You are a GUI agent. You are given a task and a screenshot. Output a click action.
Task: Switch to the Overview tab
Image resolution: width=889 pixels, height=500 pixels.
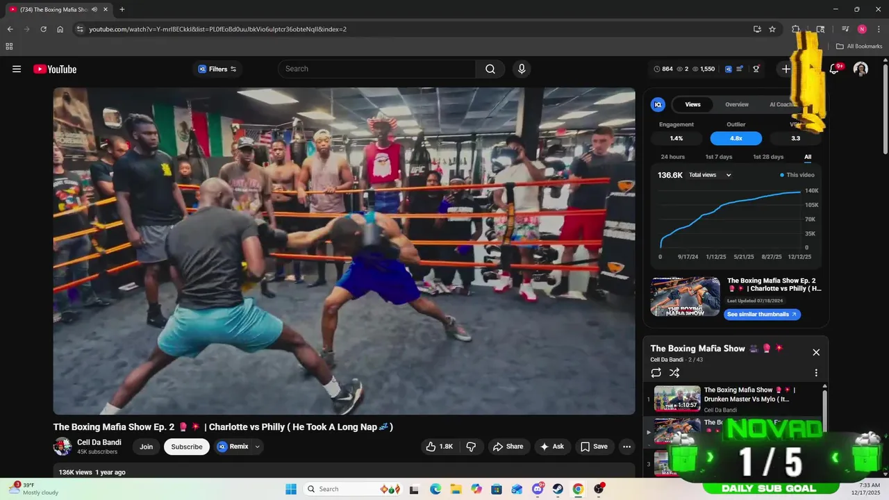coord(737,104)
